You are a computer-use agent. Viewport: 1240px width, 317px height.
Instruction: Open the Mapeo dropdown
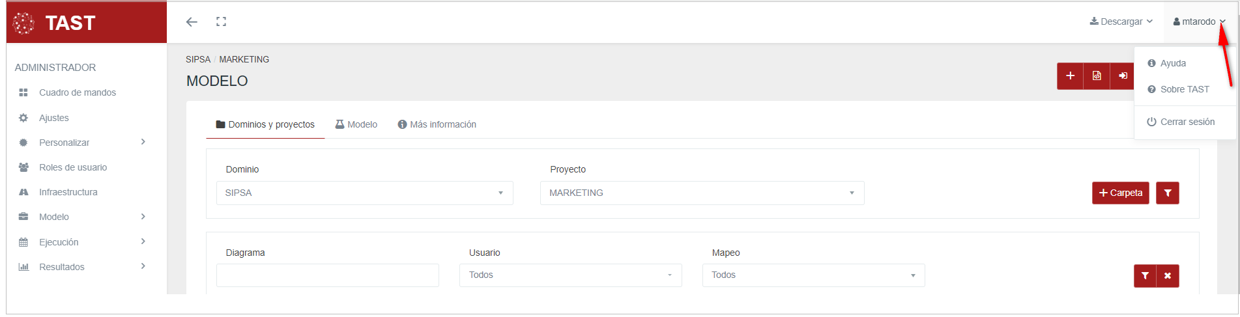[813, 275]
